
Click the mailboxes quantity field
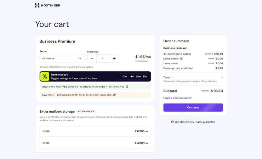tap(103, 59)
